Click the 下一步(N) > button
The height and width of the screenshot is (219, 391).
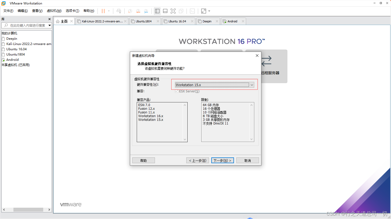(222, 160)
